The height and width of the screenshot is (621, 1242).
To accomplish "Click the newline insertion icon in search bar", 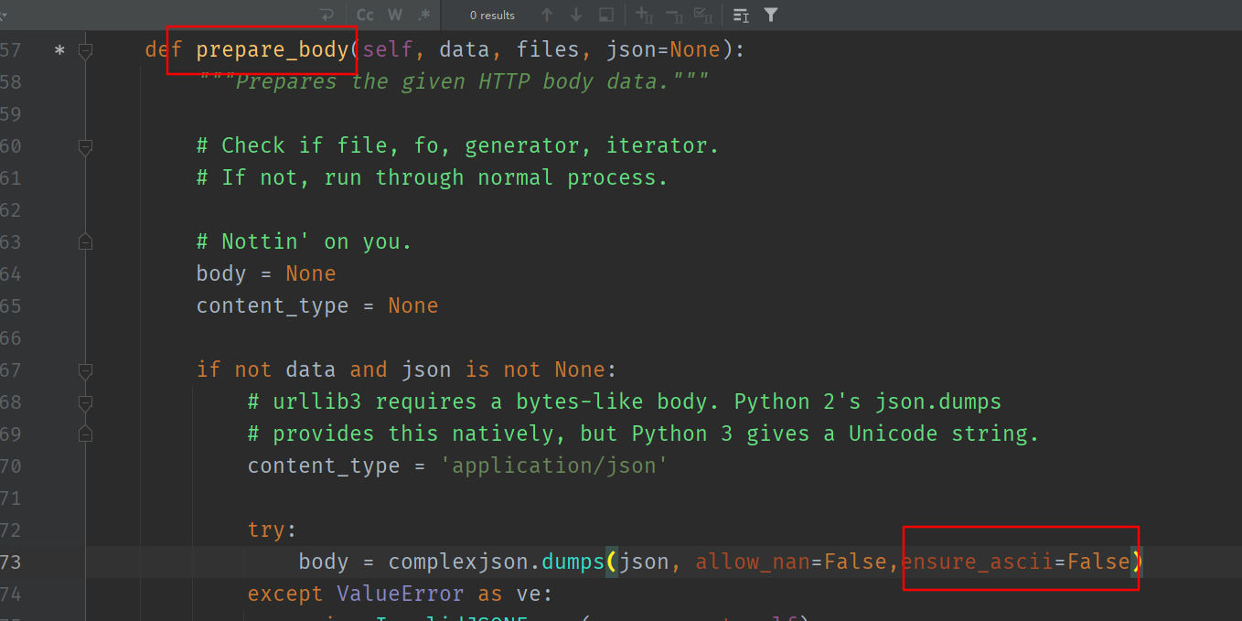I will coord(328,15).
